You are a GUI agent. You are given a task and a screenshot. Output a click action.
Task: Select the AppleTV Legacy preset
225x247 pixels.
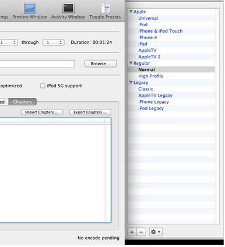[x=155, y=96]
